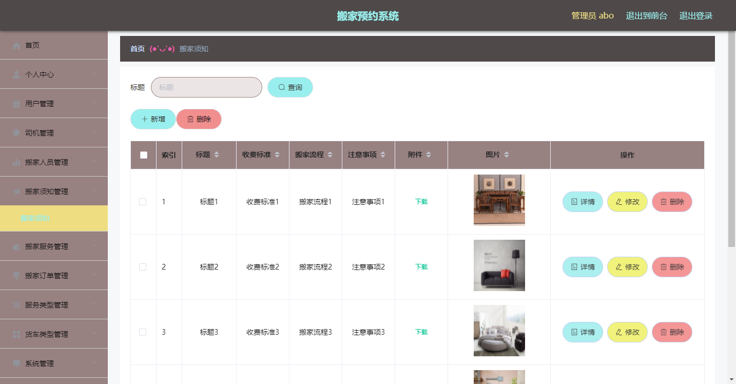Click the 管理员 abo account label

click(593, 15)
